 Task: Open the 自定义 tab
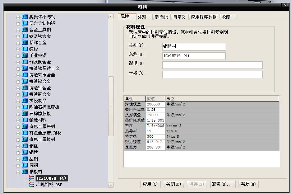tap(180, 17)
